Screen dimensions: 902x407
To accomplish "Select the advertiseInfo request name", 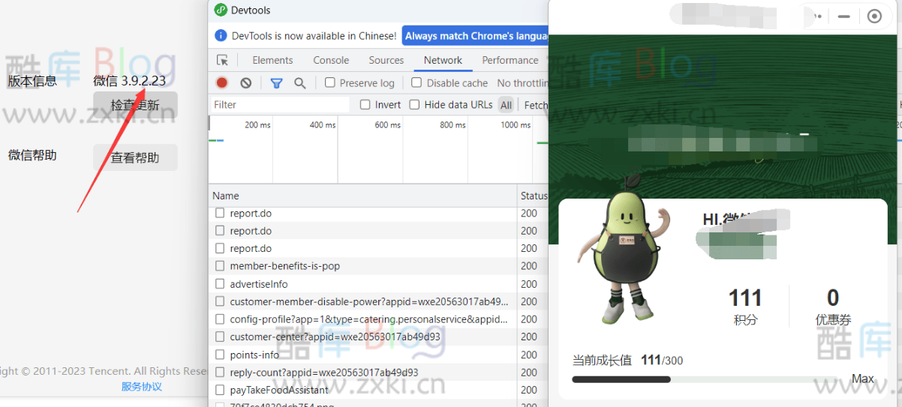I will click(259, 284).
